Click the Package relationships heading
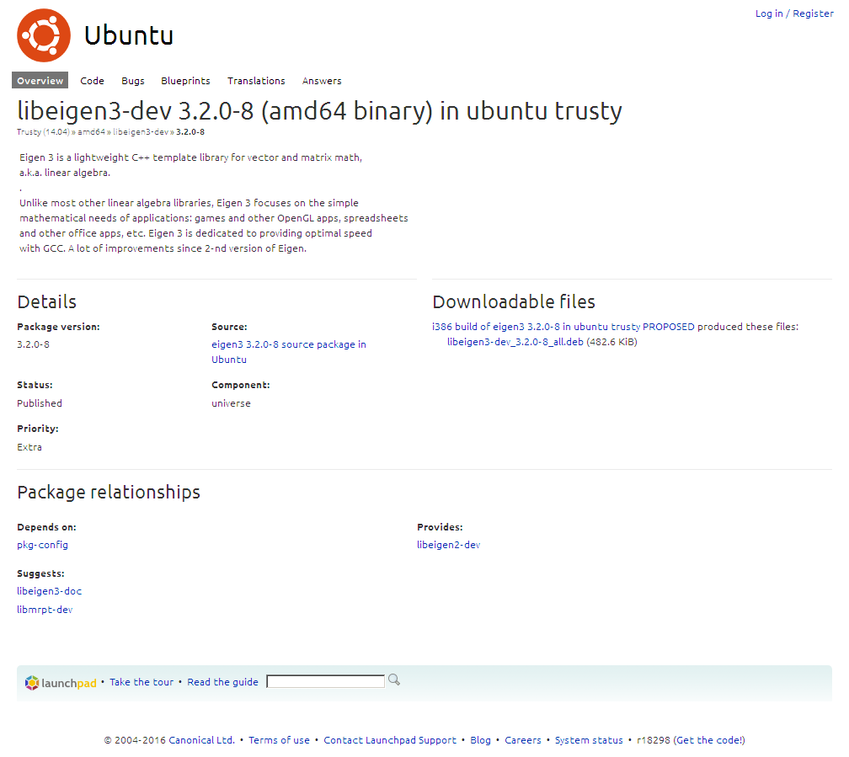Screen dimensions: 849x757 point(109,493)
